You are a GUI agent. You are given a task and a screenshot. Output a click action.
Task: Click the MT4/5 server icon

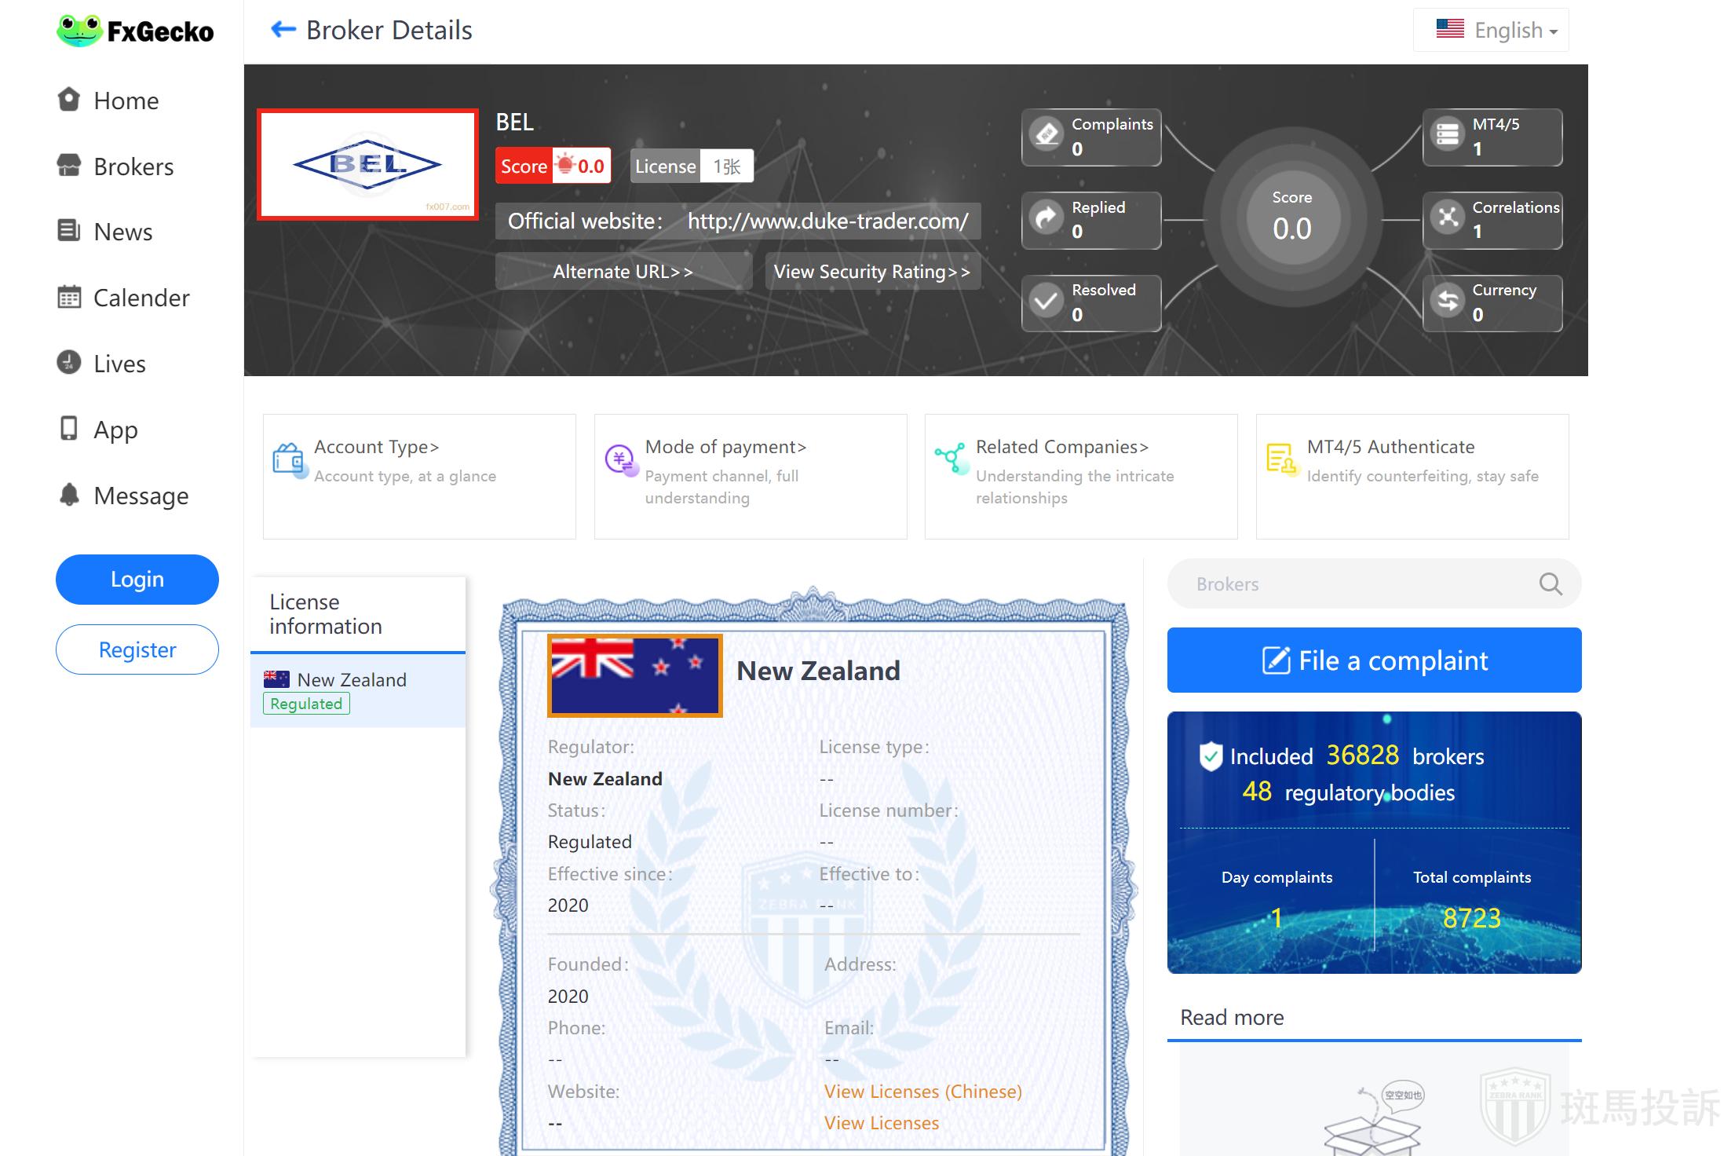click(x=1448, y=135)
